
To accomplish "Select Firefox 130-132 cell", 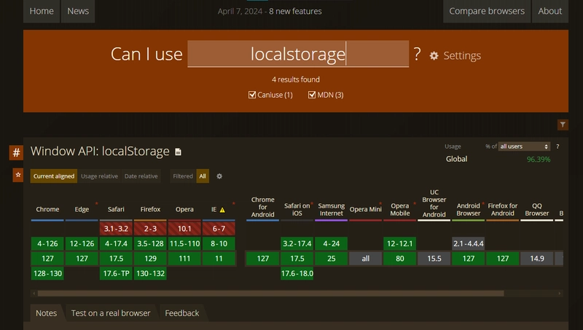I will (150, 273).
